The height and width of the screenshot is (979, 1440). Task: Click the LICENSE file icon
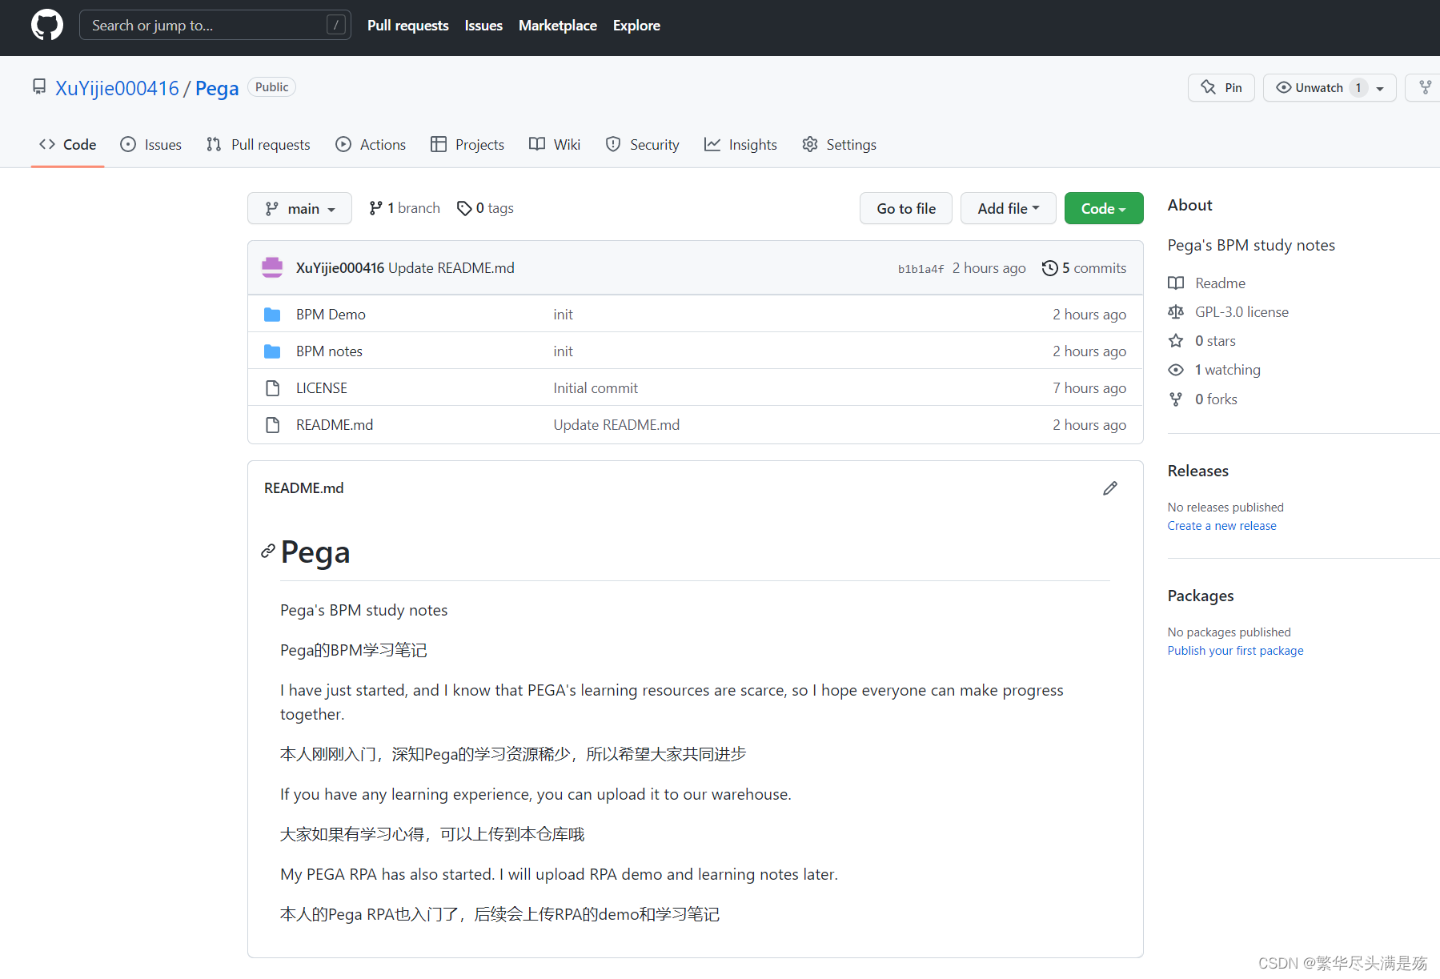(272, 388)
